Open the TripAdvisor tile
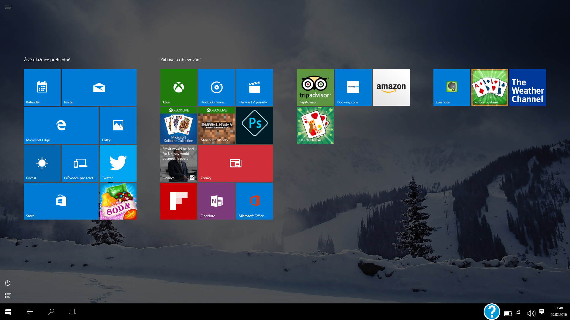 pos(315,87)
